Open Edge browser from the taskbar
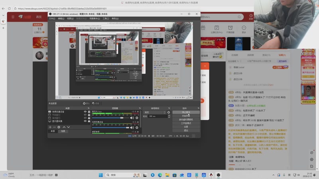 click(160, 175)
